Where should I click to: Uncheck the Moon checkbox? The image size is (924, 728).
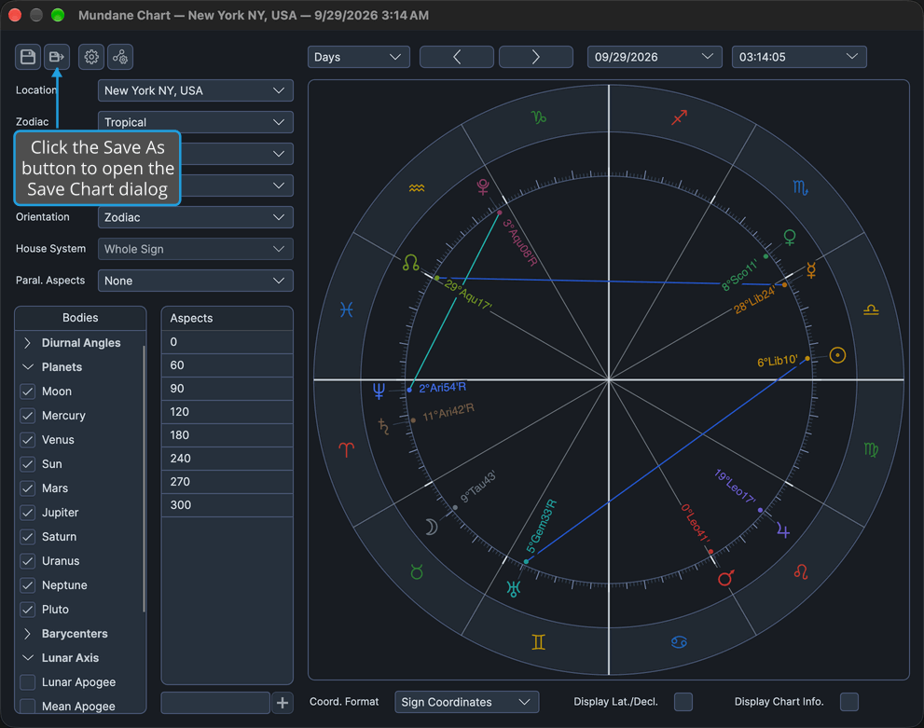point(28,391)
